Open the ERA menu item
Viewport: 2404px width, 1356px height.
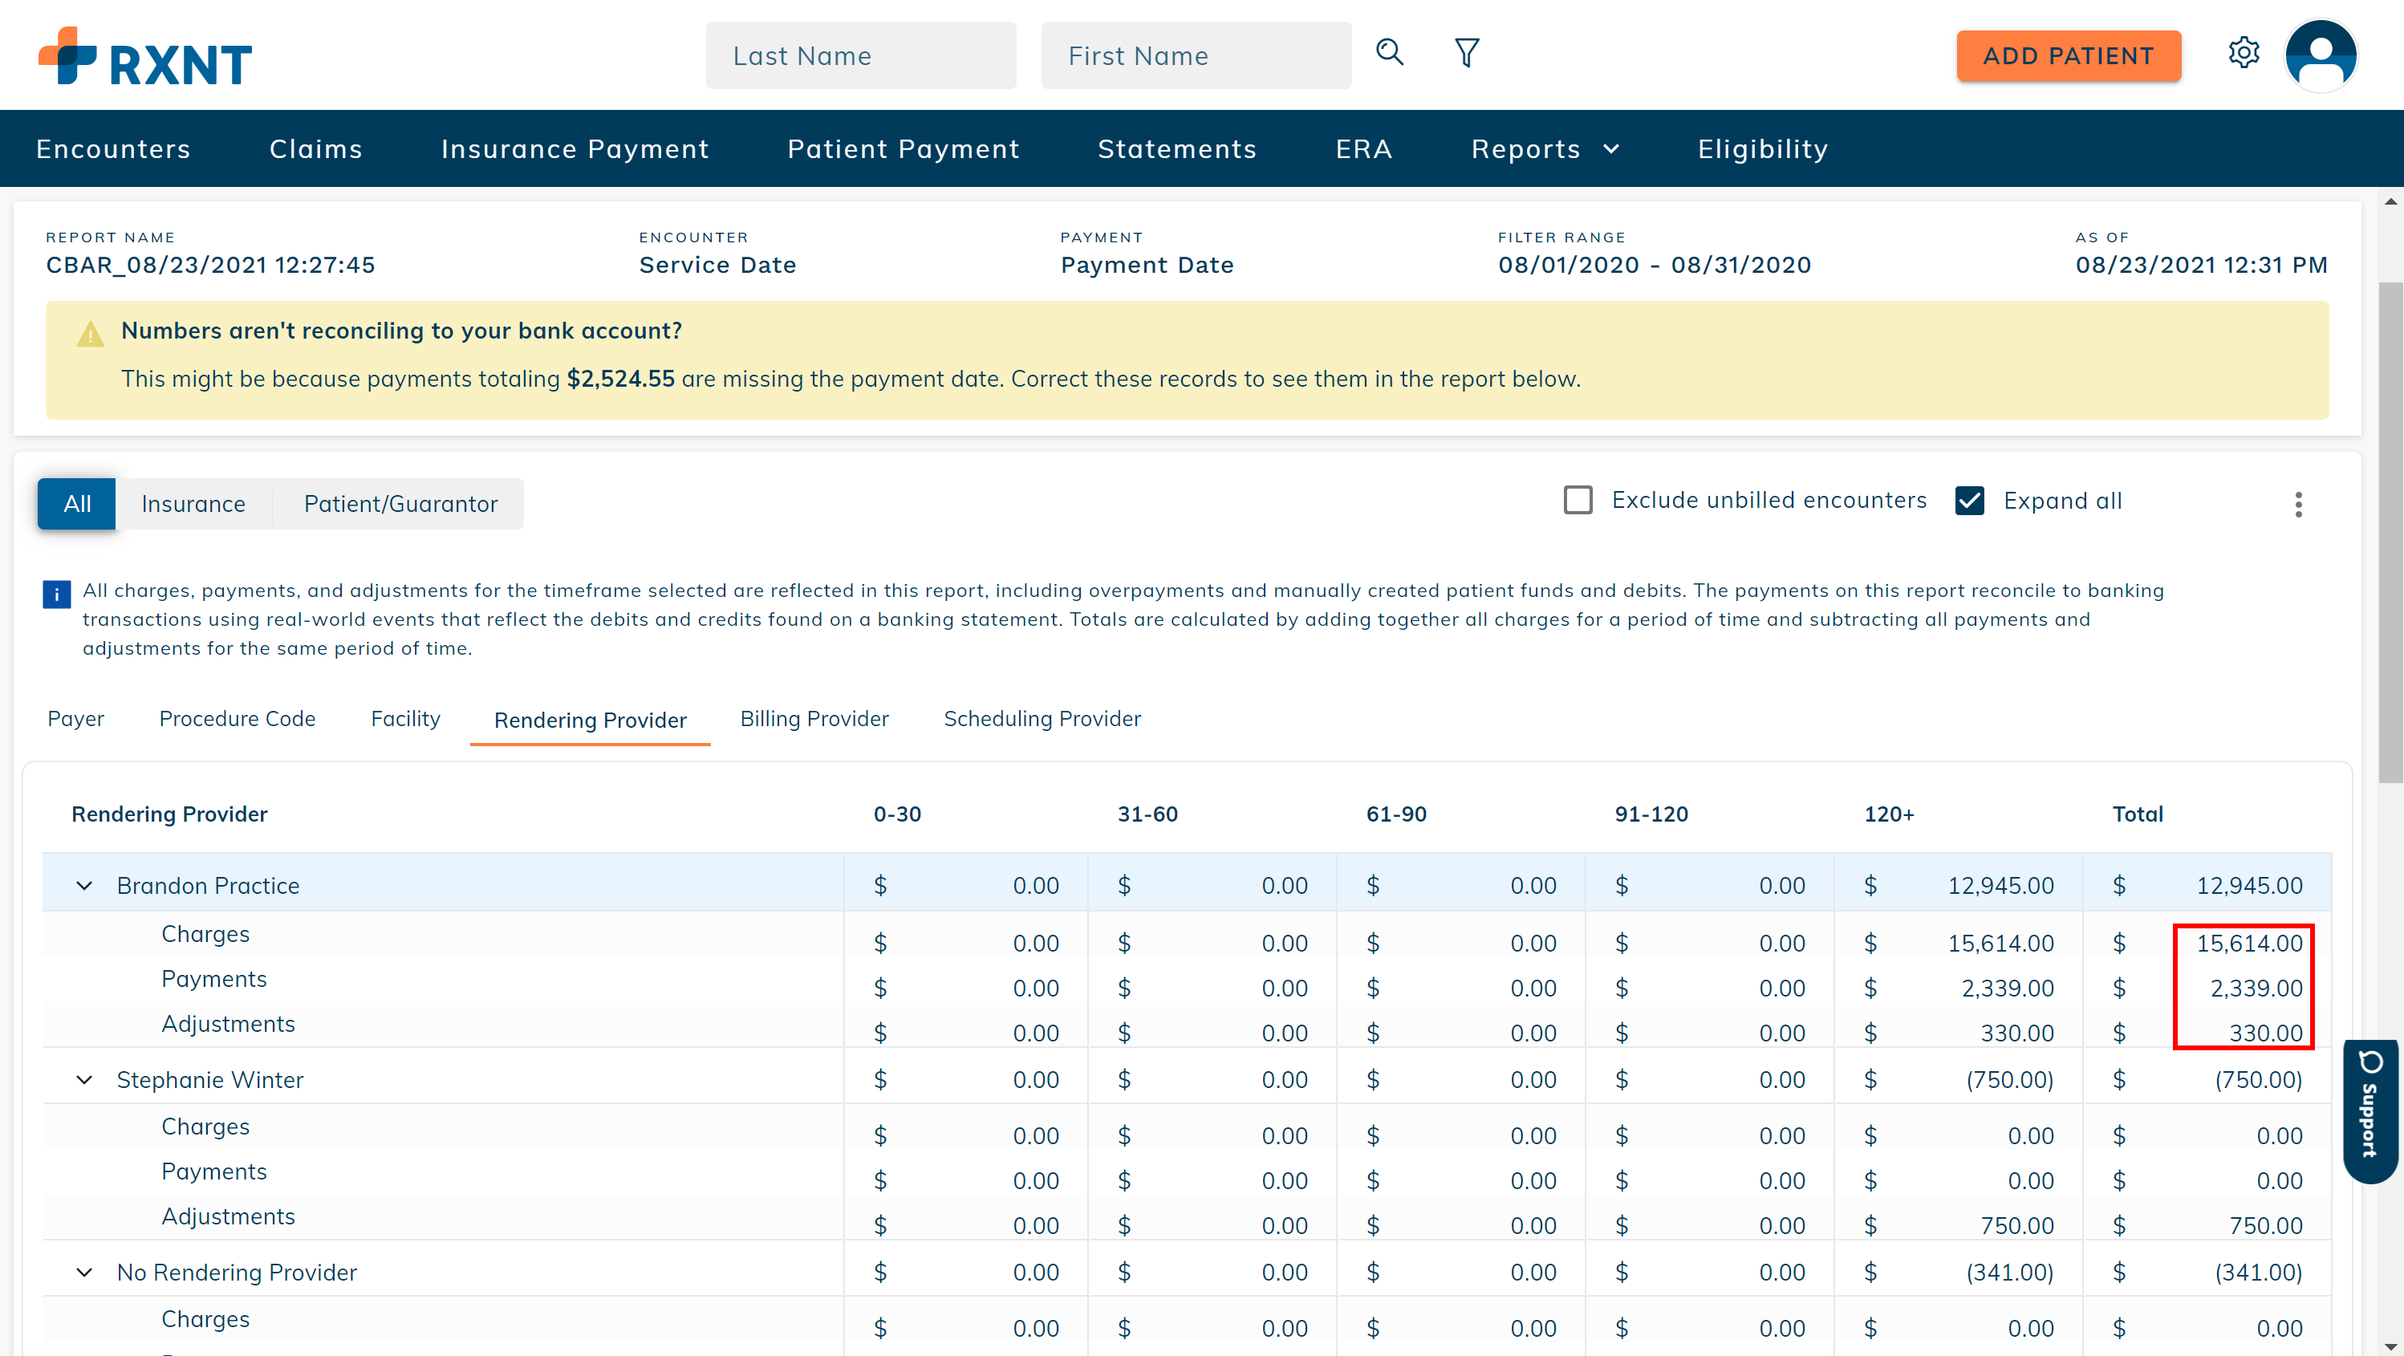pos(1363,149)
